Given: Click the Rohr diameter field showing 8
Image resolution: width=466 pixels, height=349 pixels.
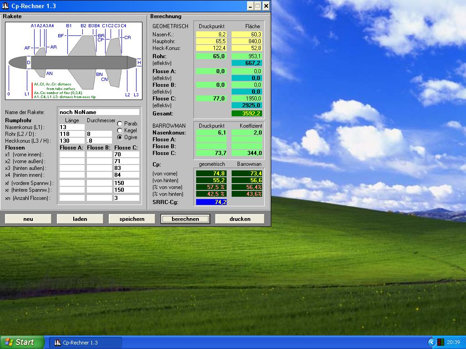Looking at the screenshot, I should pyautogui.click(x=99, y=134).
